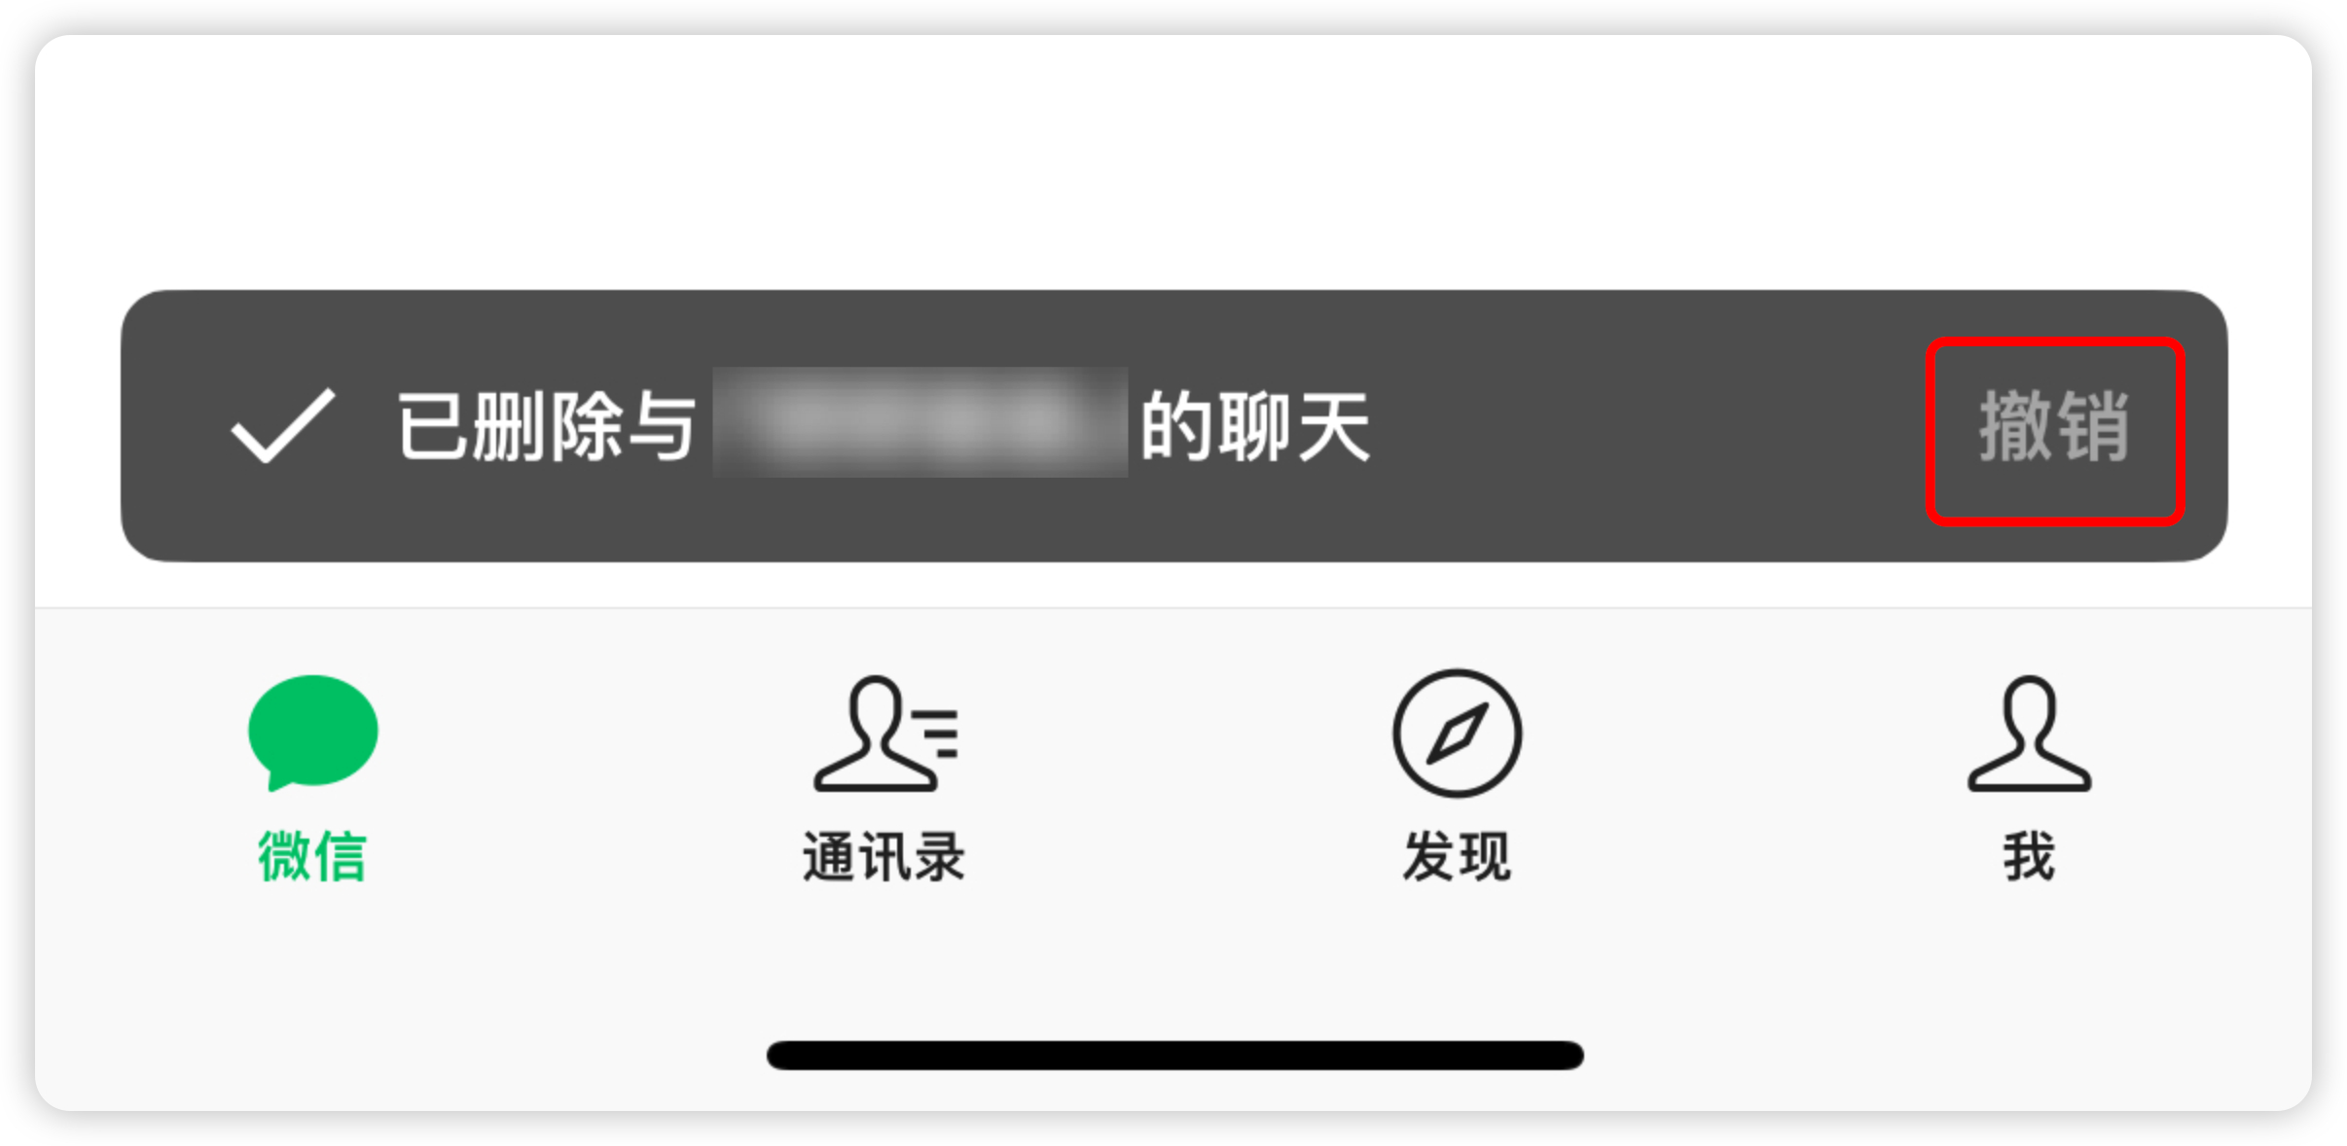Viewport: 2347px width, 1146px height.
Task: Tap the three lines beside contacts silhouette
Action: [938, 734]
